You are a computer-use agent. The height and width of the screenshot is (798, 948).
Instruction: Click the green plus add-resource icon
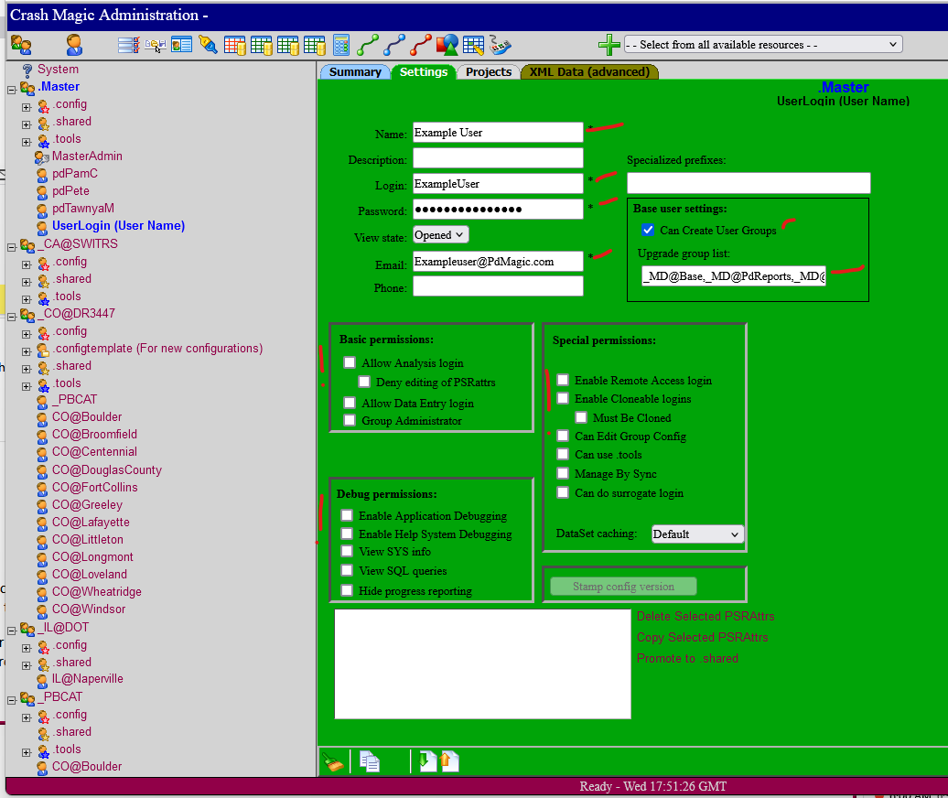(609, 46)
